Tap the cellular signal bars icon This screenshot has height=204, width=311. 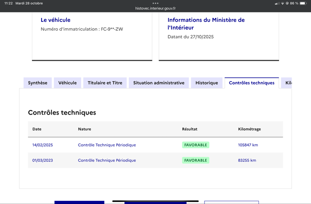pos(277,3)
